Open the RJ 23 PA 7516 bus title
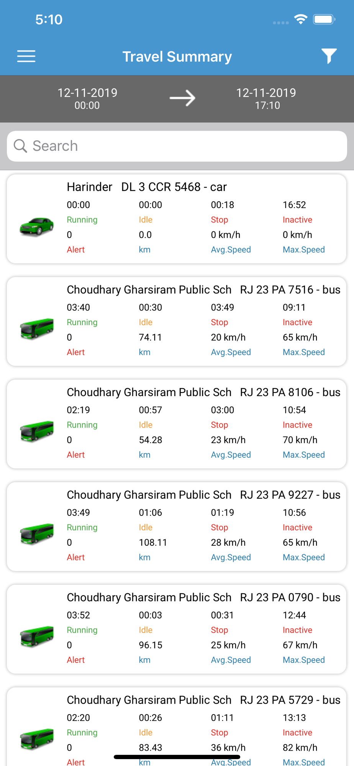 click(x=290, y=290)
